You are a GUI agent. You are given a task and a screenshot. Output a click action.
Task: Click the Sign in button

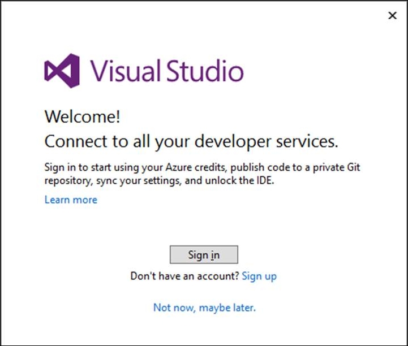click(204, 255)
